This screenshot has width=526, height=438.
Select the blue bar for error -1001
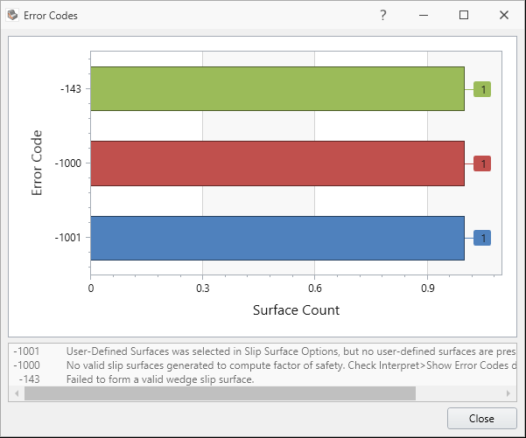click(277, 238)
